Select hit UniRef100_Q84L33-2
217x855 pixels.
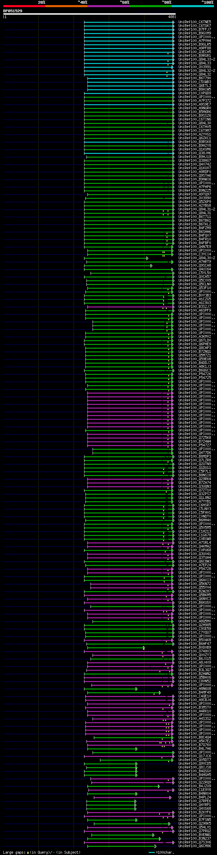coord(197,60)
